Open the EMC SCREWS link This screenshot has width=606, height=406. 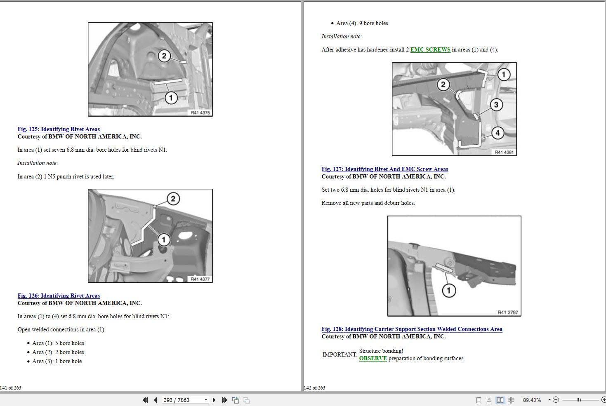click(x=430, y=49)
